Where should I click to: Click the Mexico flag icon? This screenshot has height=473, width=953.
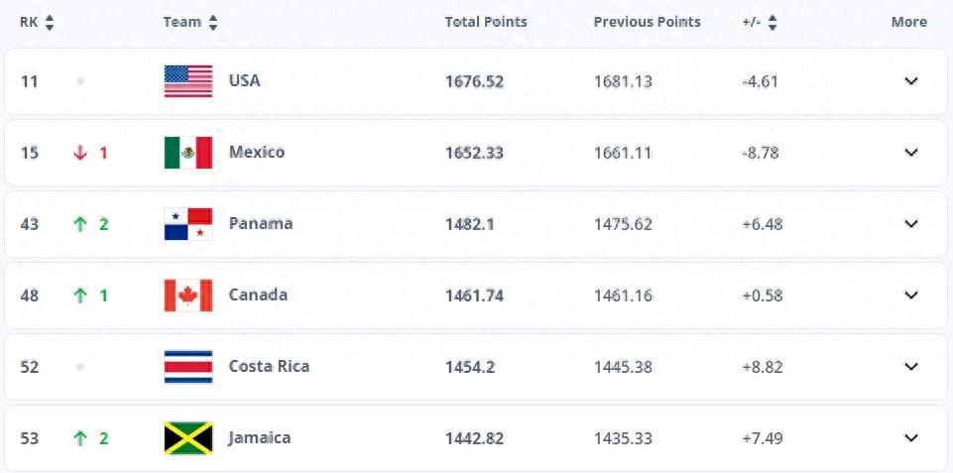point(188,153)
